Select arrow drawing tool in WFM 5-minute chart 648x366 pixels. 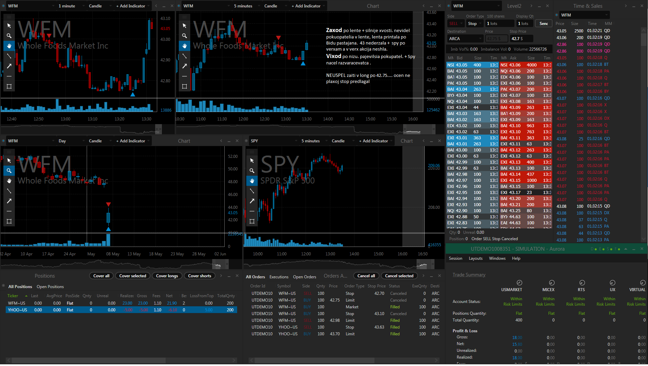[185, 66]
